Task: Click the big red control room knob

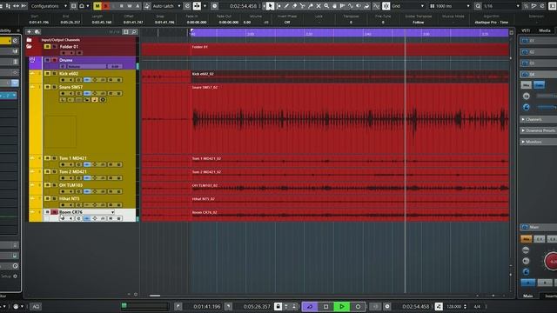Action: click(x=551, y=262)
